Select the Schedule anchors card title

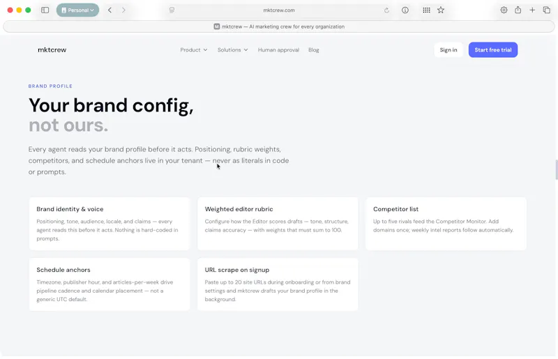(63, 270)
